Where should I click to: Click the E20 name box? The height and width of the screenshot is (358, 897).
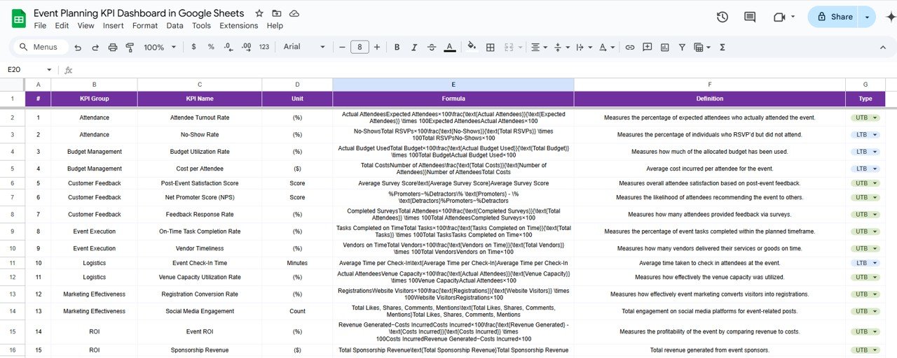24,70
